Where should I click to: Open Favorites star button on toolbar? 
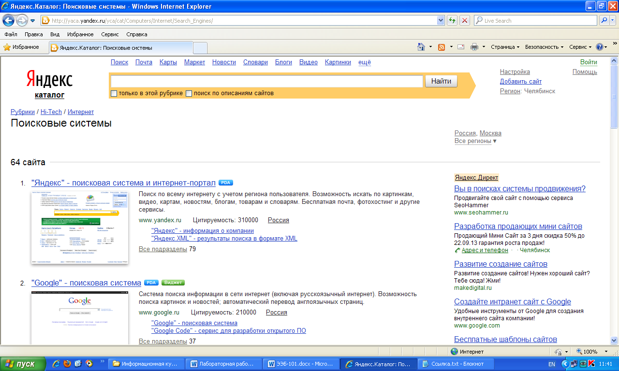(22, 47)
